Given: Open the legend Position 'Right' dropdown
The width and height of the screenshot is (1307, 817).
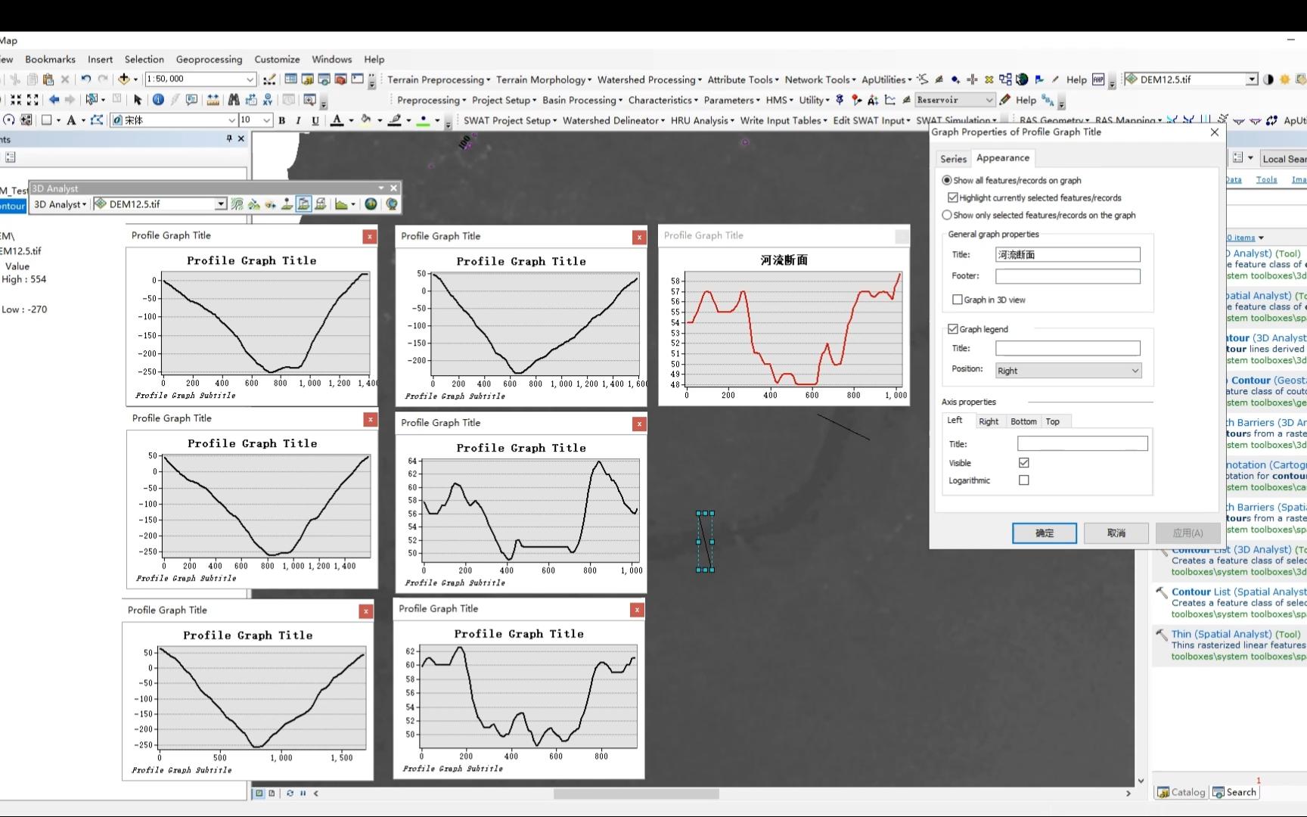Looking at the screenshot, I should [x=1068, y=371].
